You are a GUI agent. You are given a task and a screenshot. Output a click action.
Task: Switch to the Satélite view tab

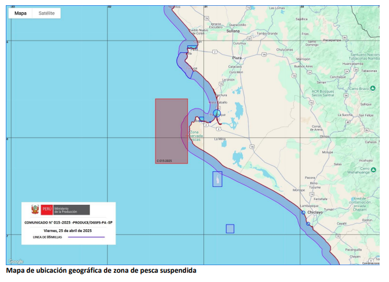[46, 13]
